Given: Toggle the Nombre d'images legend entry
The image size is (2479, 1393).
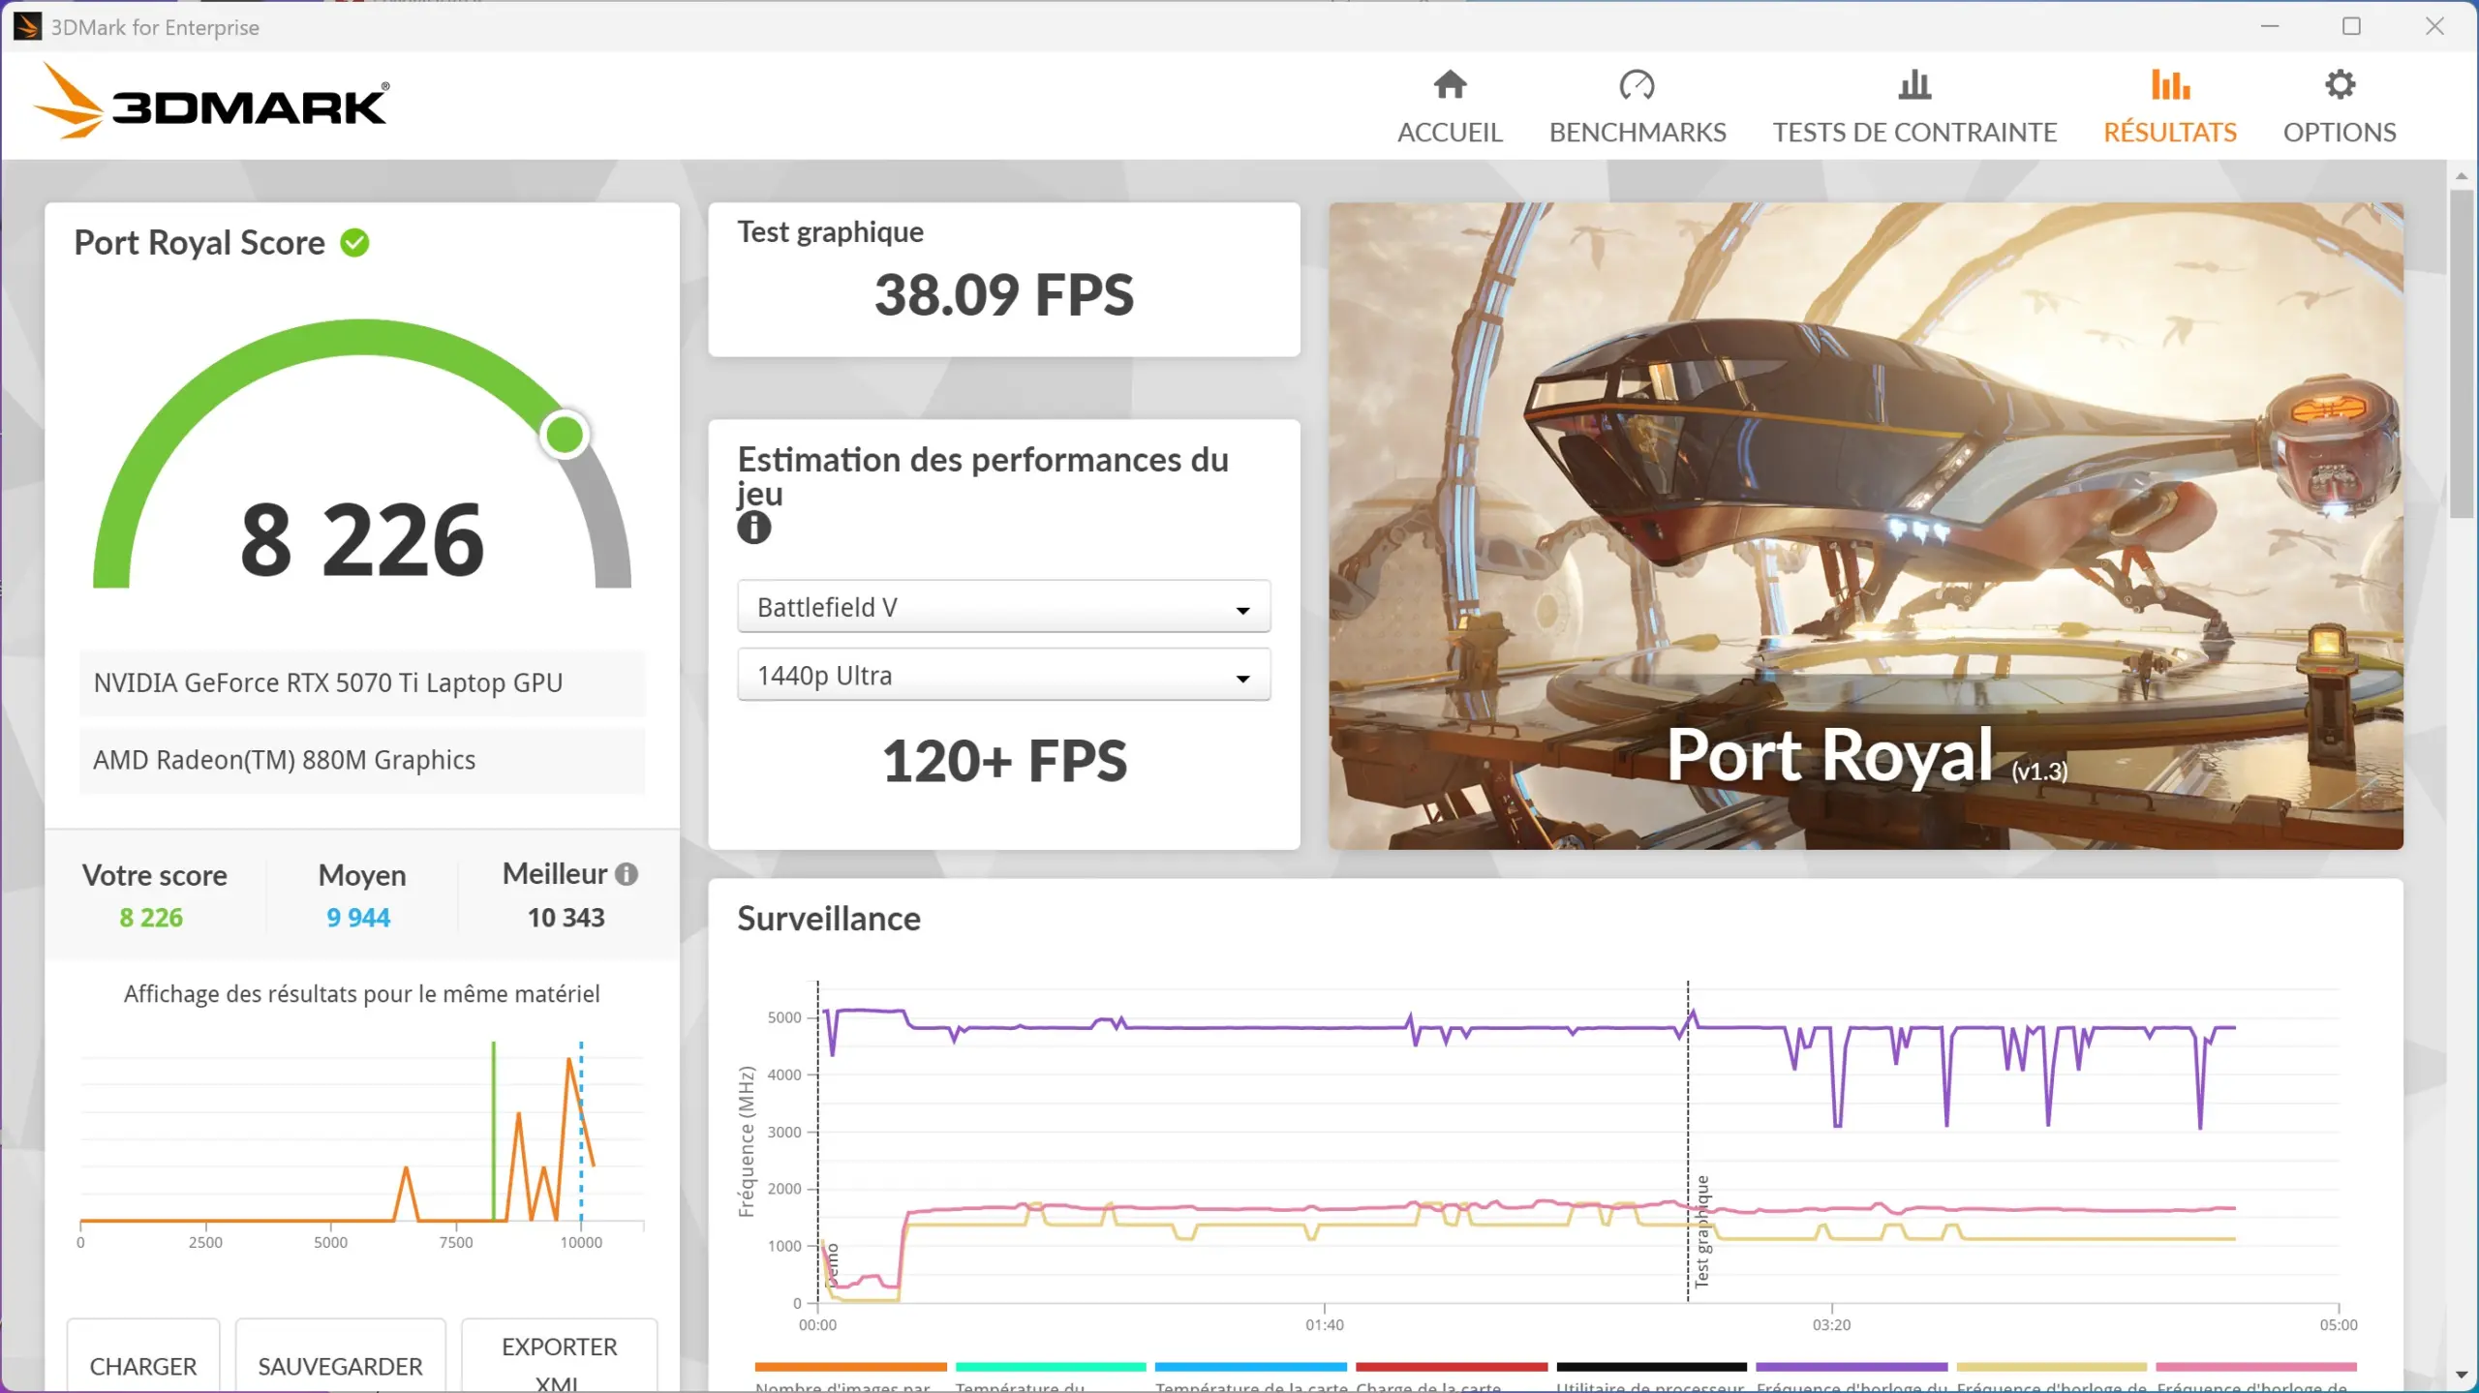Looking at the screenshot, I should [850, 1368].
